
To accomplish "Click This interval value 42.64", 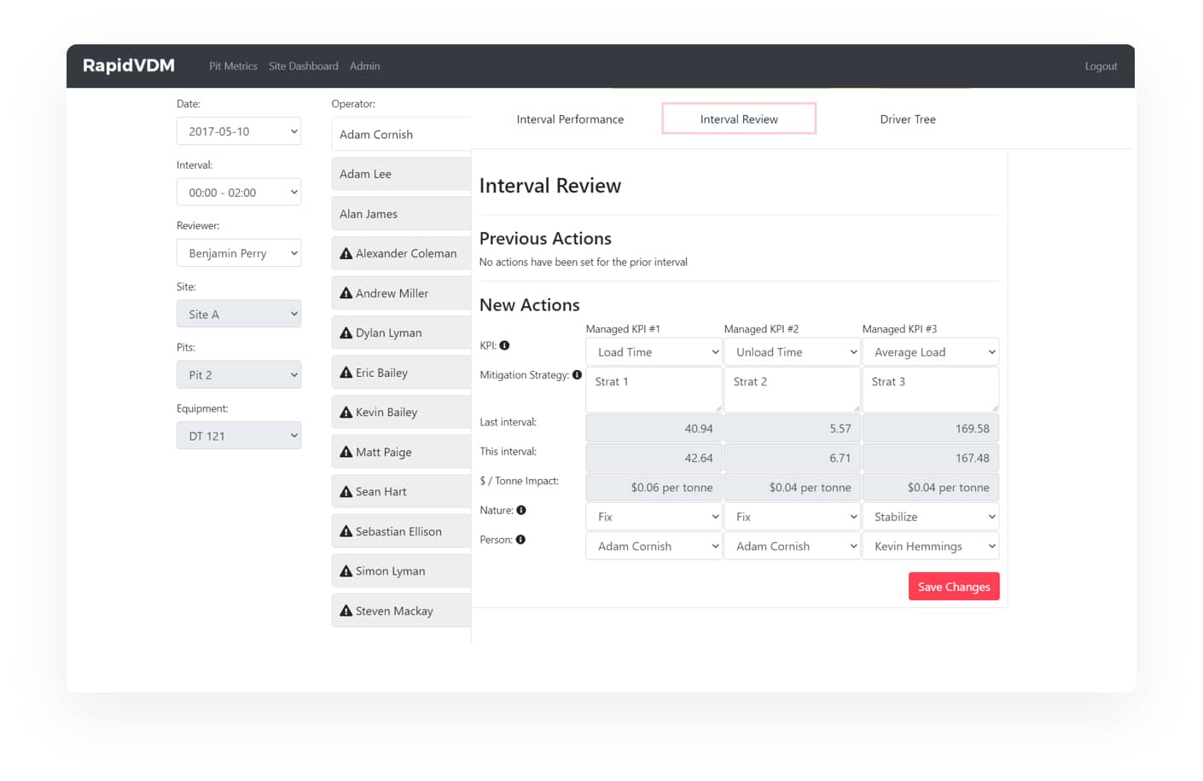I will tap(654, 458).
